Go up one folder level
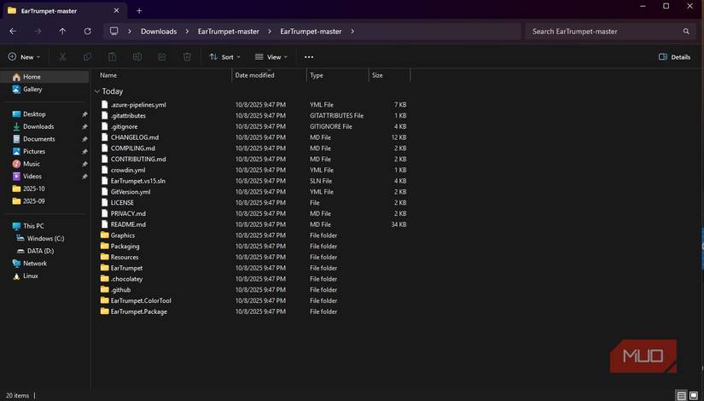Viewport: 704px width, 401px height. pyautogui.click(x=62, y=32)
